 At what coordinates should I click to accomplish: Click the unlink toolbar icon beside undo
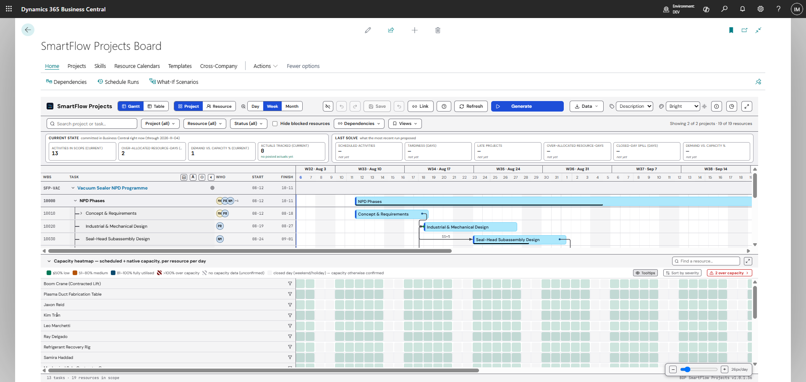[328, 107]
